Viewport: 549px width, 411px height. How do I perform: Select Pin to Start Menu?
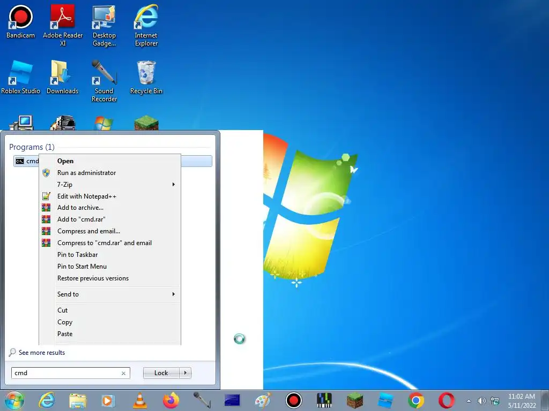109,267
